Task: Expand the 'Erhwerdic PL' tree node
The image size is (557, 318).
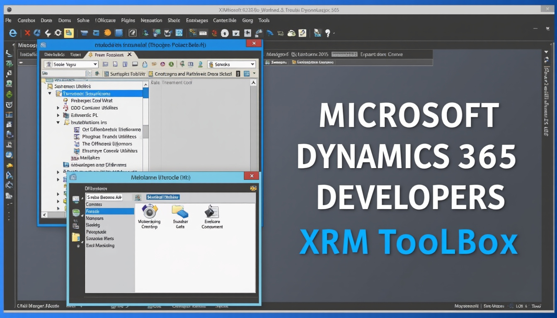Action: (x=58, y=115)
